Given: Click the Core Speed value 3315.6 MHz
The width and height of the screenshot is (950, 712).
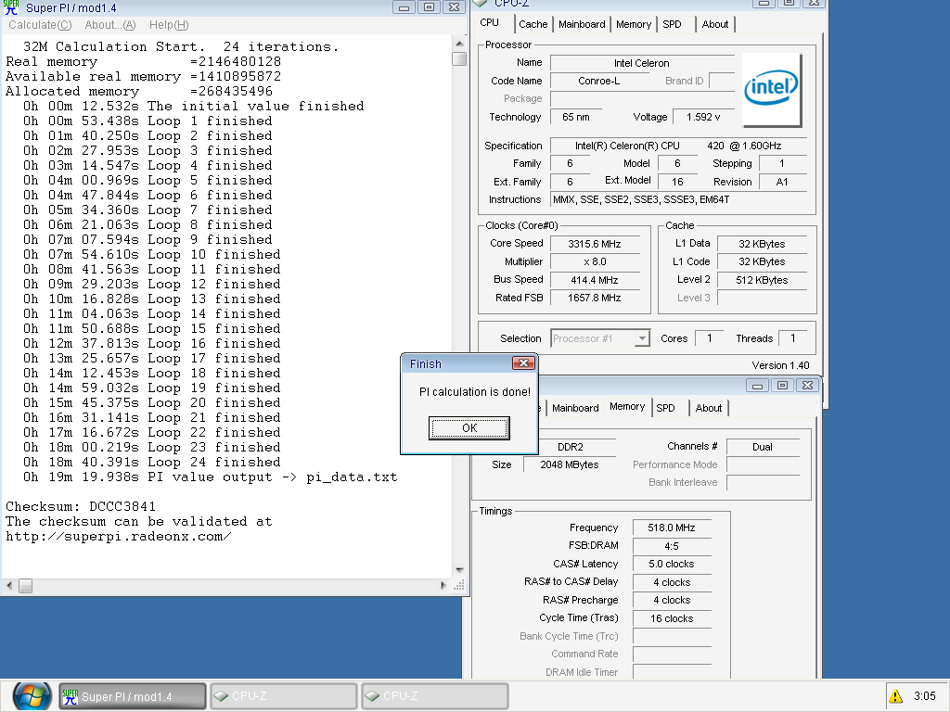Looking at the screenshot, I should click(595, 244).
